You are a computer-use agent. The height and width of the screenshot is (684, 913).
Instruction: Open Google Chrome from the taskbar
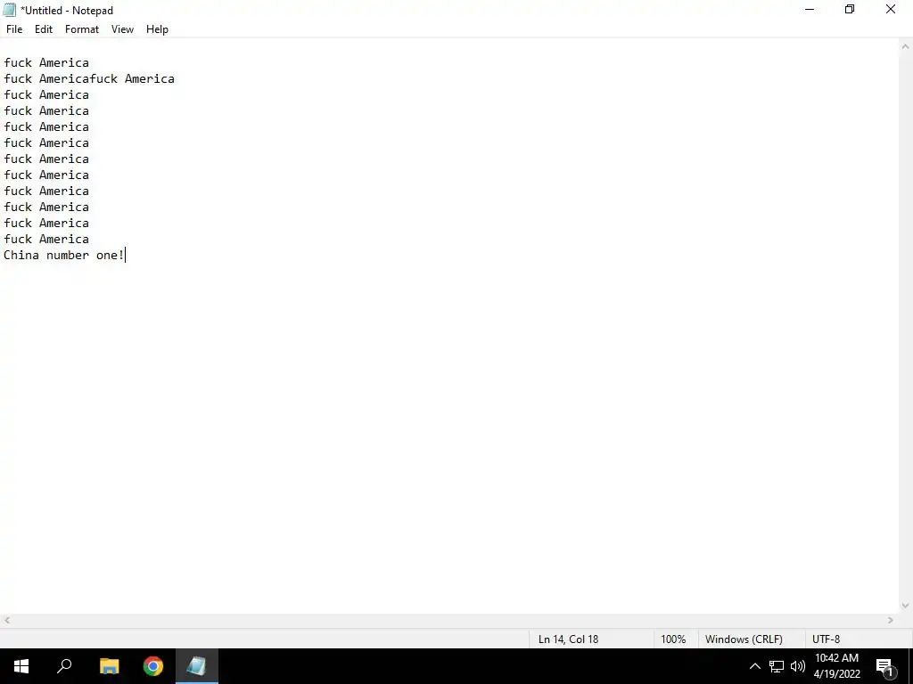tap(153, 666)
